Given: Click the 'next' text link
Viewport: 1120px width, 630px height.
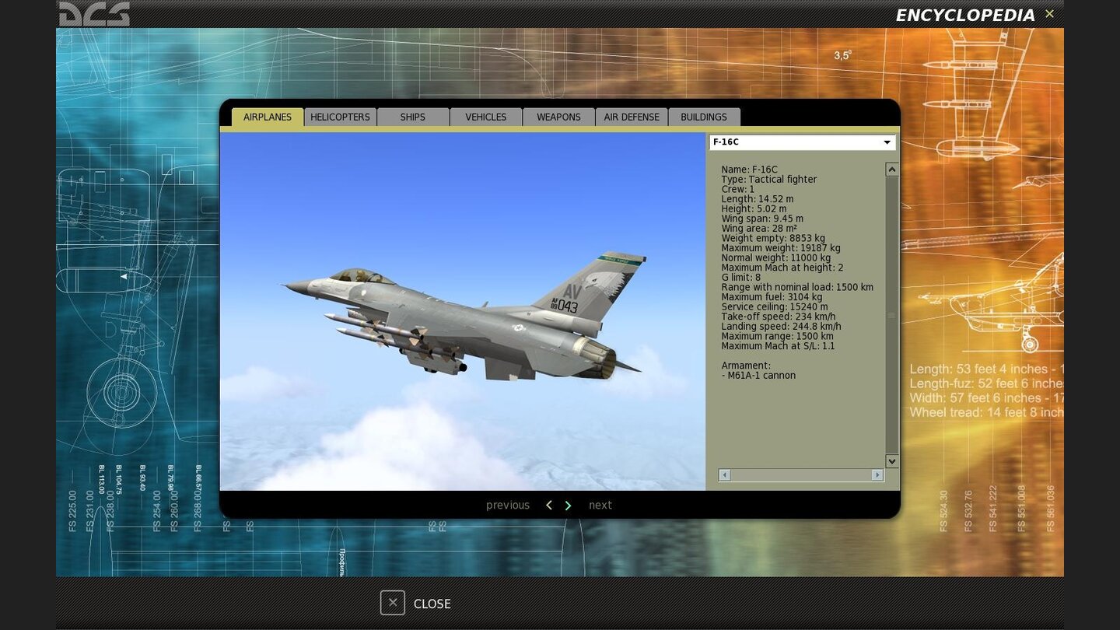Looking at the screenshot, I should [x=600, y=506].
